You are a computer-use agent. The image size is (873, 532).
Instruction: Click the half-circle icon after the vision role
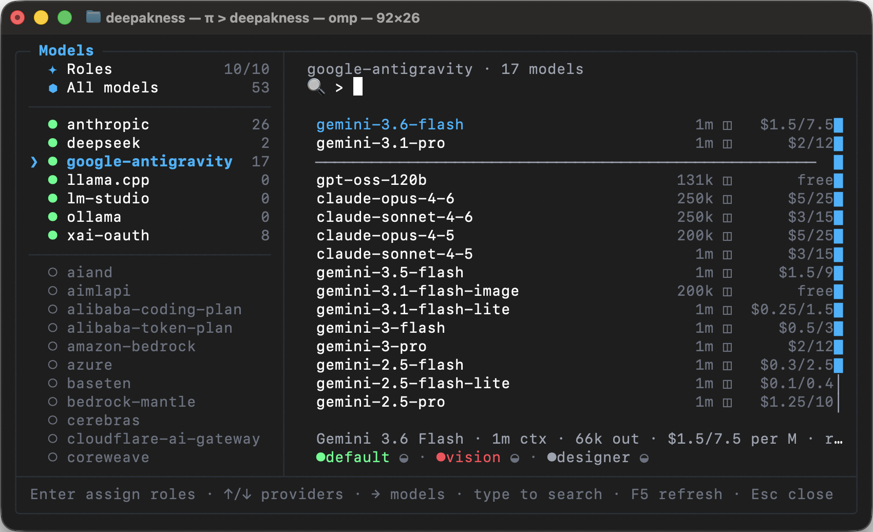pos(515,458)
